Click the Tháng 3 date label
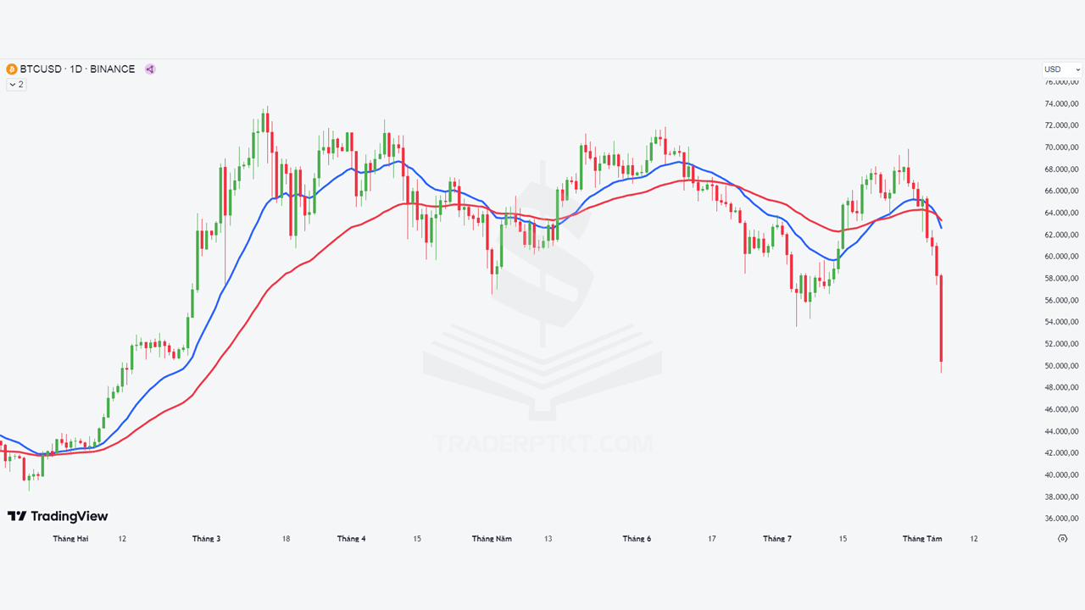 pos(206,539)
